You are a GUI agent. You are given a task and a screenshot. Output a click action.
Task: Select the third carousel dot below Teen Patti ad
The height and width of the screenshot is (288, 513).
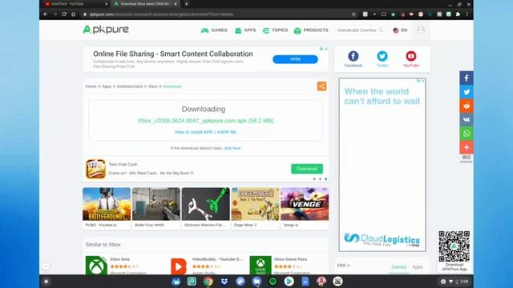[326, 179]
